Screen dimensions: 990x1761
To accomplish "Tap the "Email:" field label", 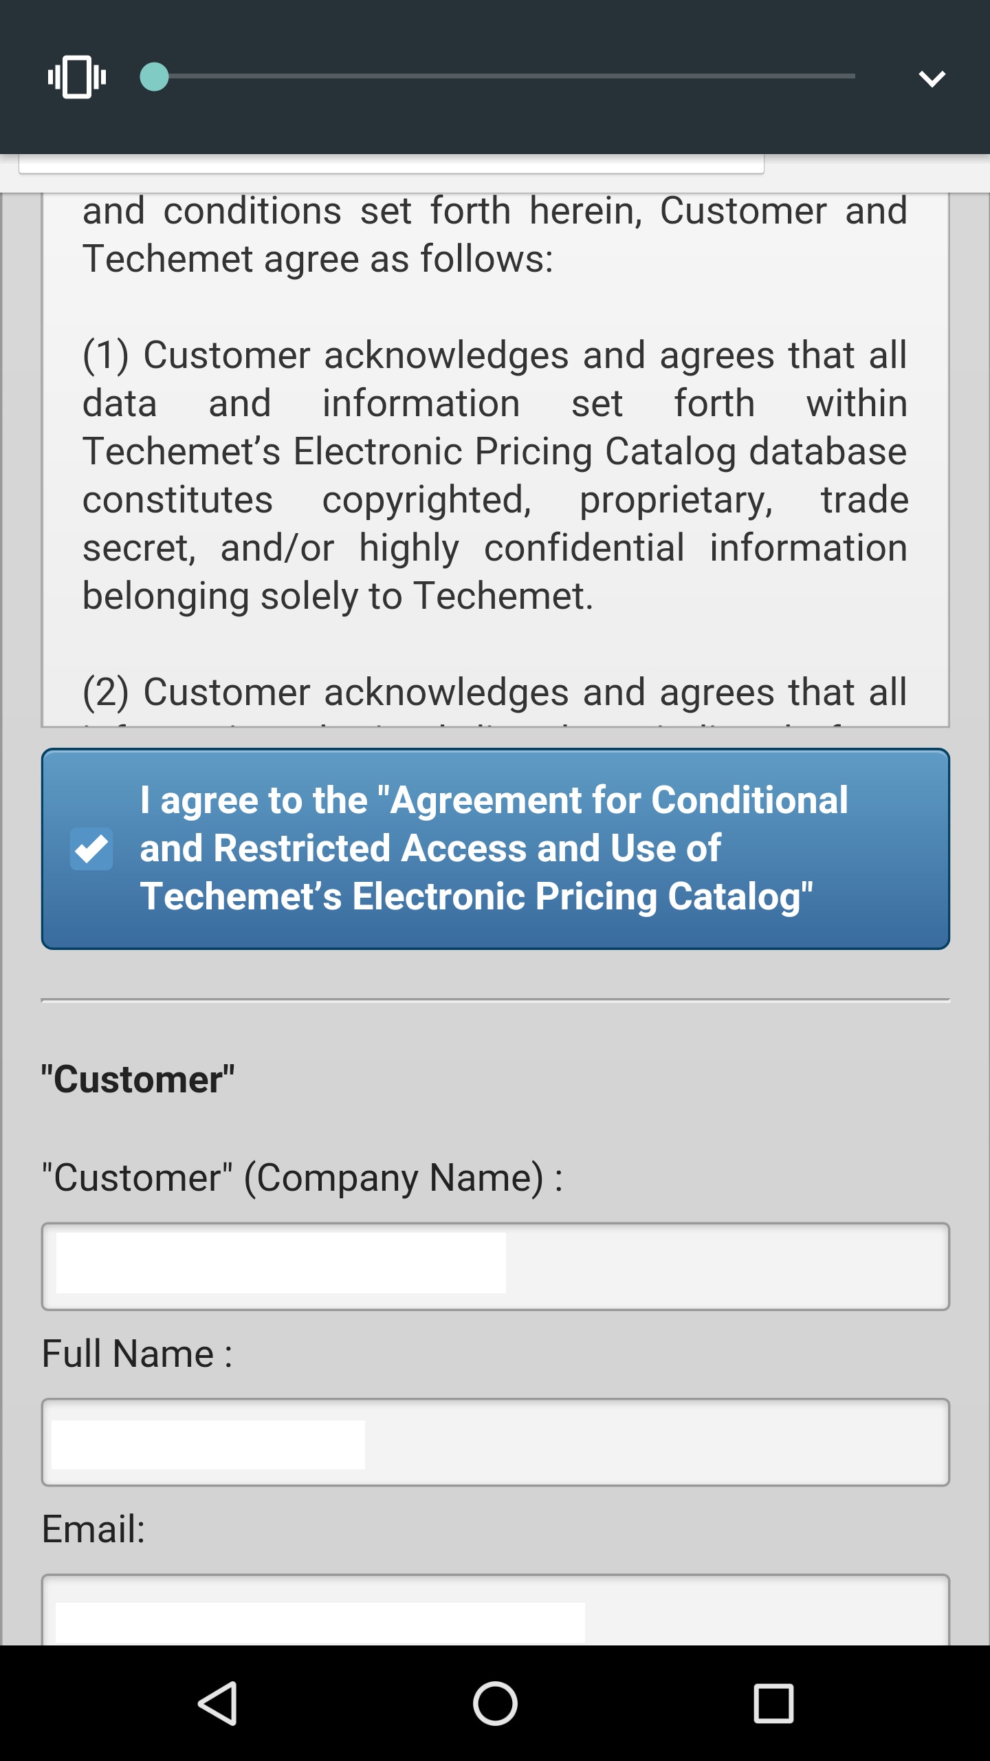I will [x=93, y=1529].
